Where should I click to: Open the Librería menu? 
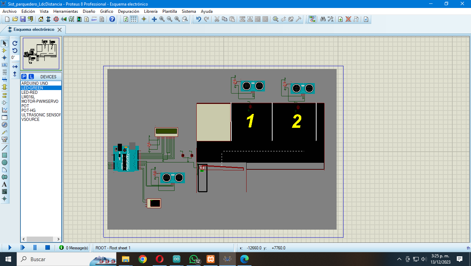[151, 11]
